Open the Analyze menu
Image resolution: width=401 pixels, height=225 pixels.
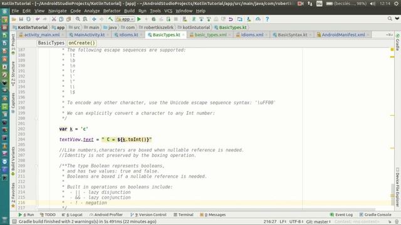92,11
